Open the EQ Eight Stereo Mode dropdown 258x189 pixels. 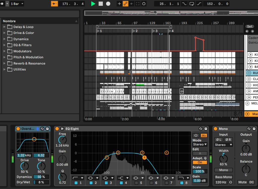200,144
